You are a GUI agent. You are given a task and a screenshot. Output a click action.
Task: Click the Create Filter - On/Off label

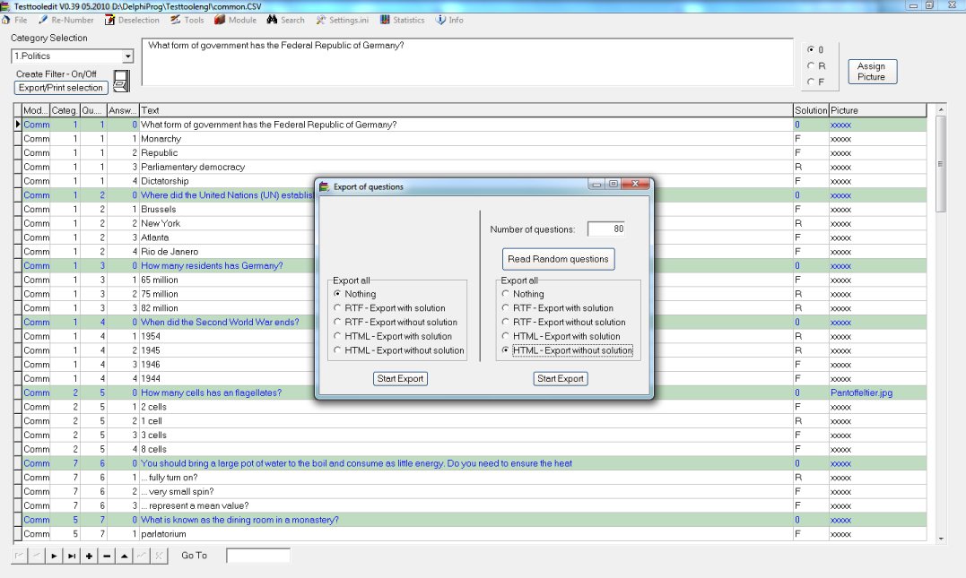[x=57, y=73]
